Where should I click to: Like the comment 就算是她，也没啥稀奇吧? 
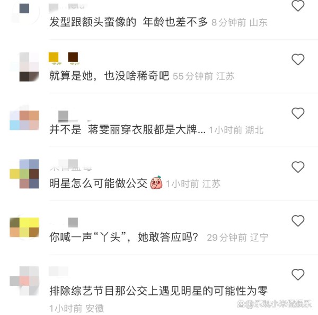[x=298, y=59]
